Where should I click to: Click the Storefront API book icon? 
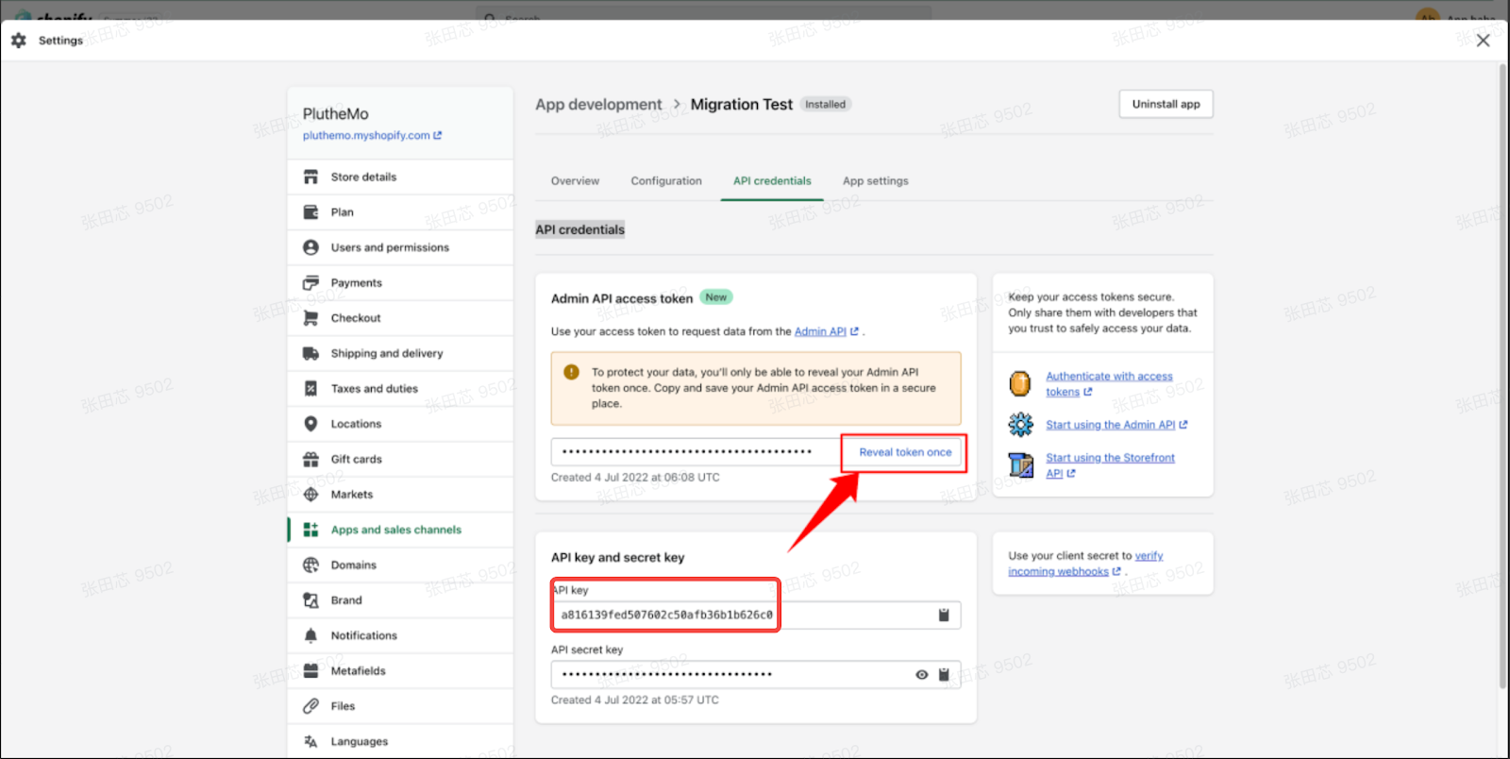point(1020,465)
